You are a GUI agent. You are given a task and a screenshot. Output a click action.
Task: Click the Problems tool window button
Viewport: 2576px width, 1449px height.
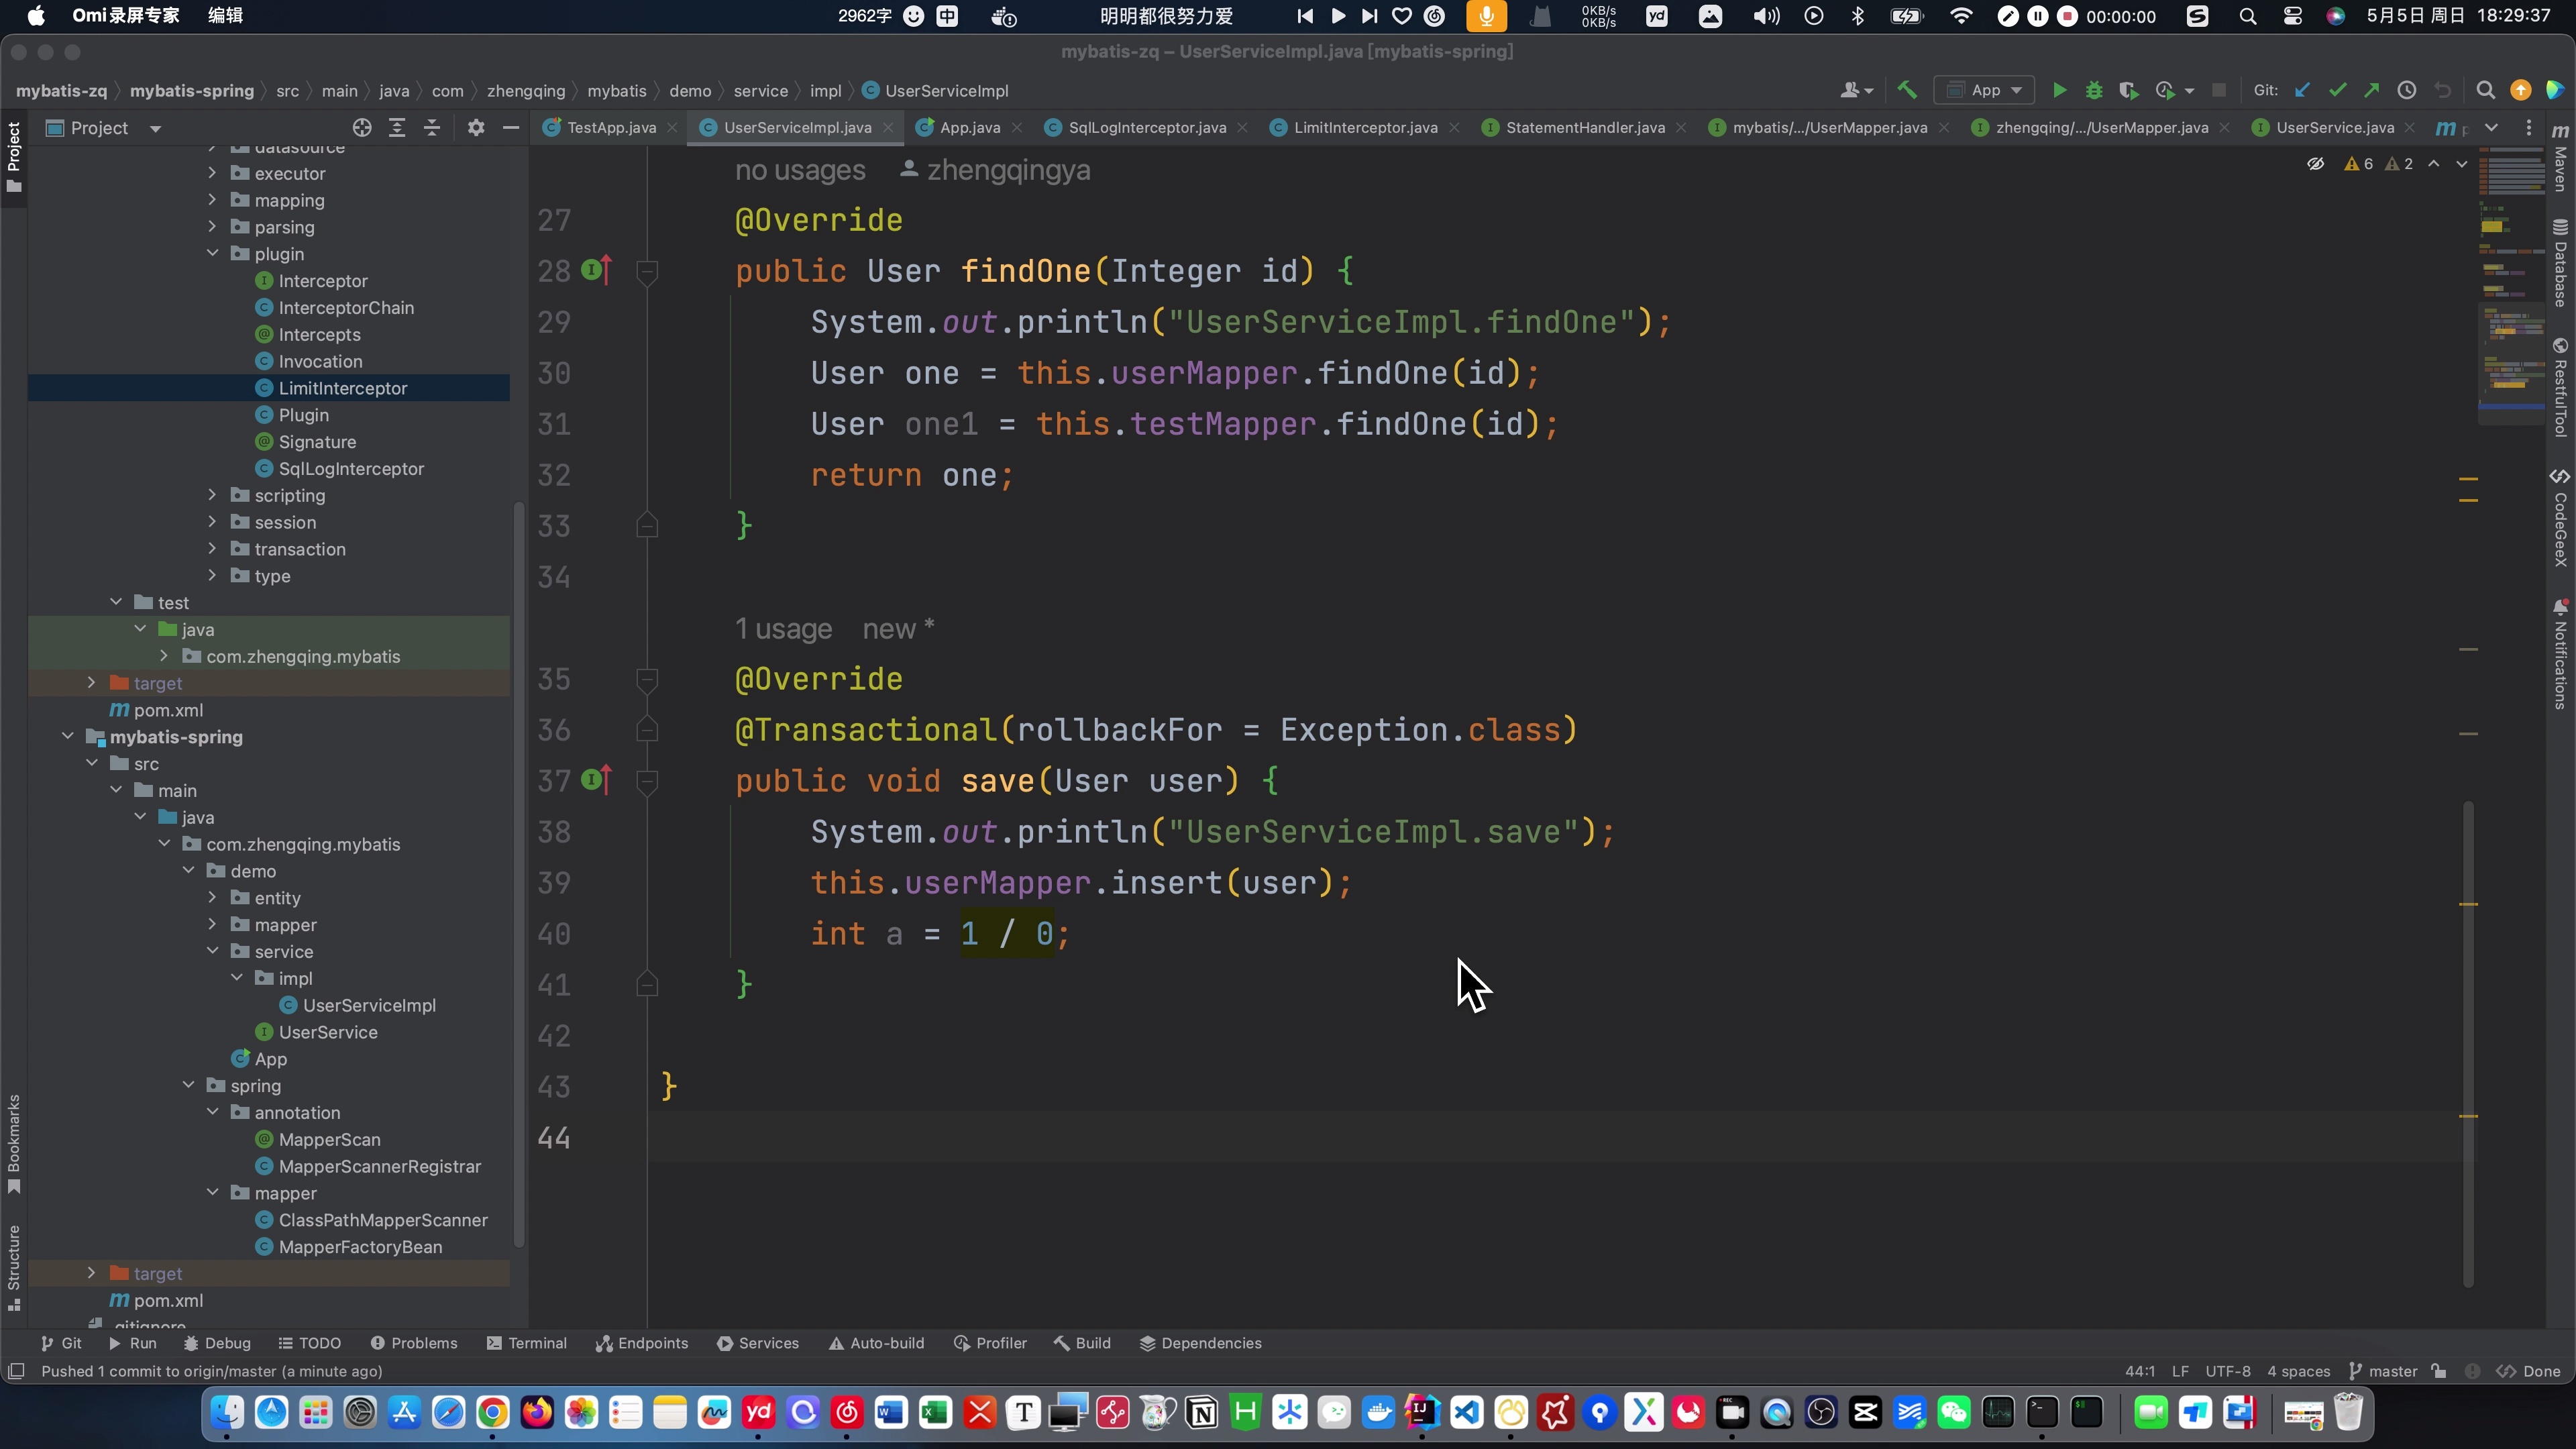coord(414,1343)
